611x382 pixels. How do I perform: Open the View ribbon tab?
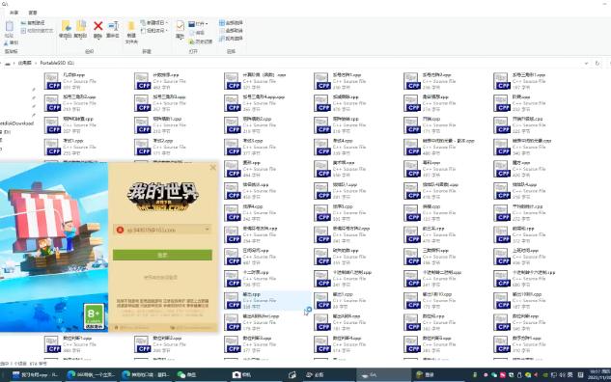[33, 13]
